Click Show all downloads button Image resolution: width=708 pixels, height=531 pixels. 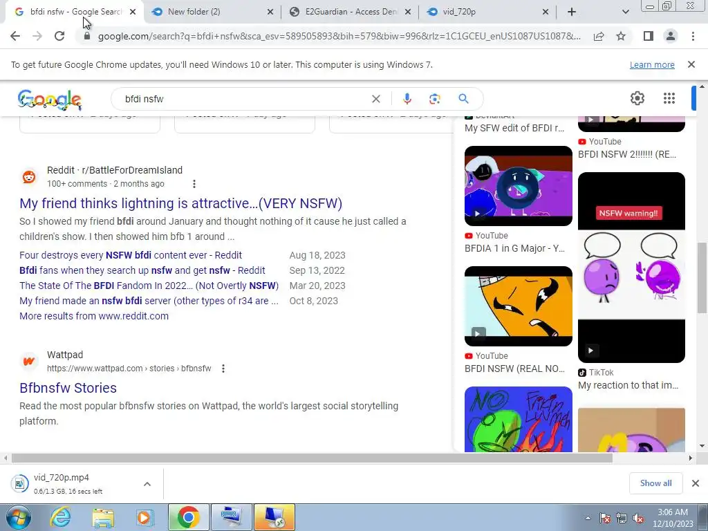pos(655,483)
